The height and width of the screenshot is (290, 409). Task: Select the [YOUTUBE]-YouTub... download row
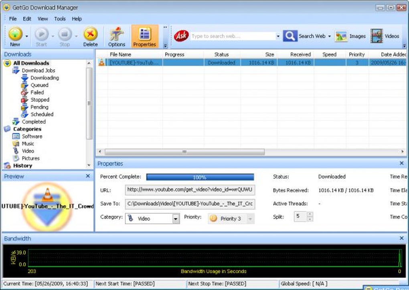click(x=251, y=62)
